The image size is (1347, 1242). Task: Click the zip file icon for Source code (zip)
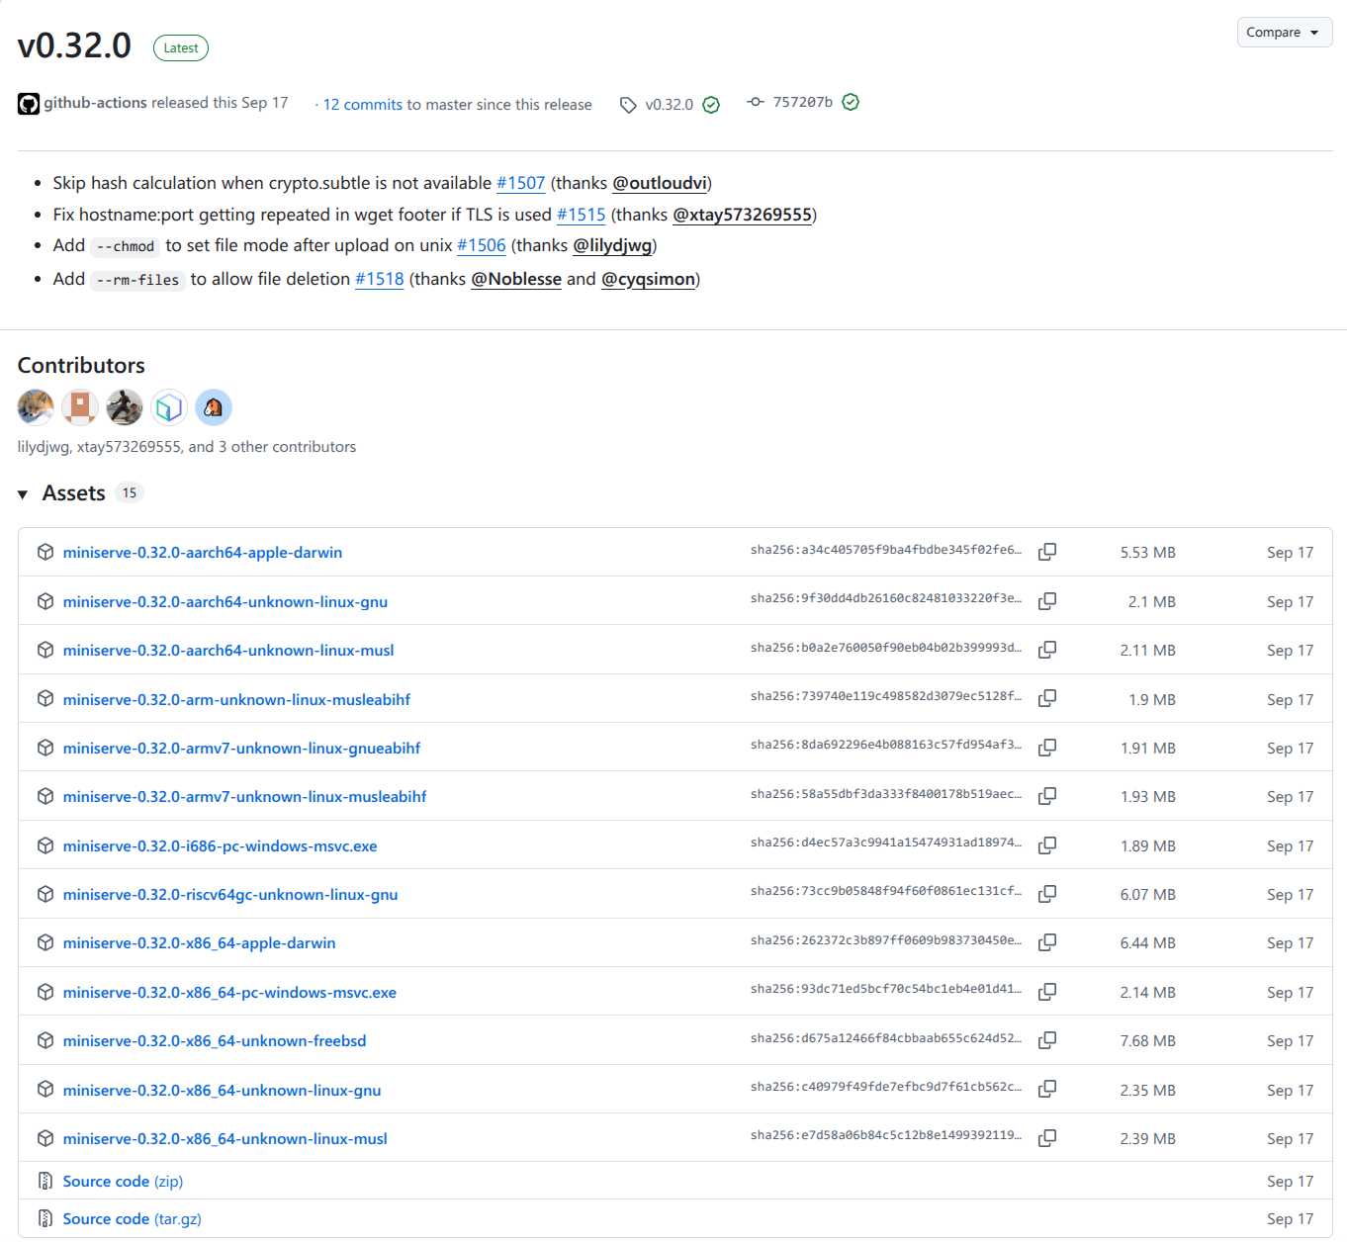tap(45, 1181)
